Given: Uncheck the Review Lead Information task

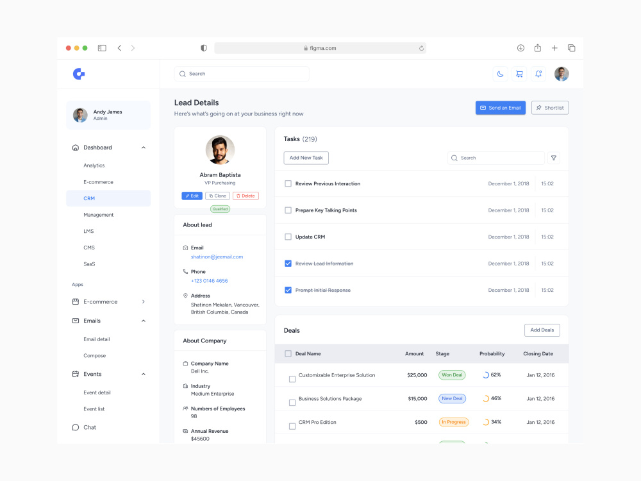Looking at the screenshot, I should click(288, 264).
